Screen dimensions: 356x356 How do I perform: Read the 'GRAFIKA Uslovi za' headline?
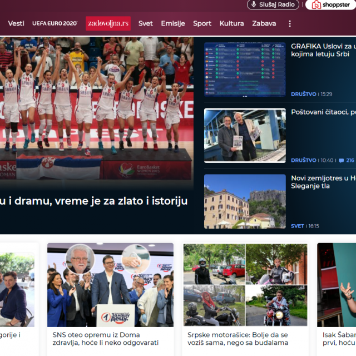click(323, 50)
